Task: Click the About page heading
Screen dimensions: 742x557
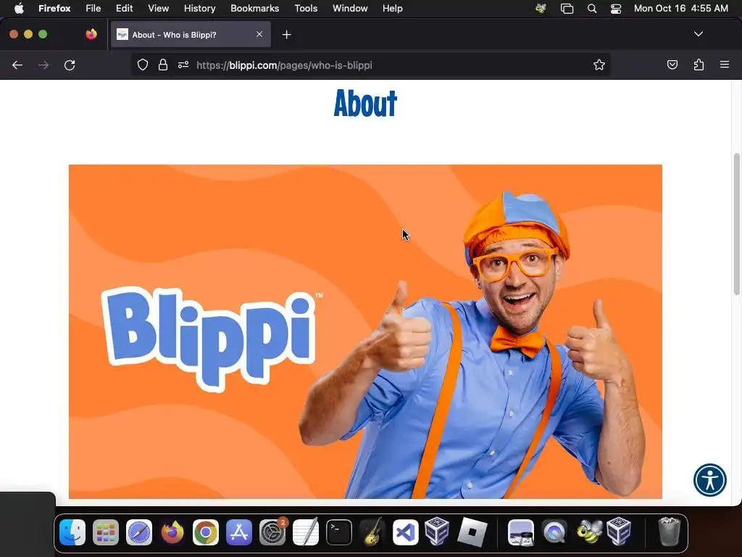Action: [365, 103]
